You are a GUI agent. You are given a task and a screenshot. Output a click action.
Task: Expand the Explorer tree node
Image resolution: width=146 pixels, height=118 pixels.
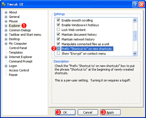point(6,26)
